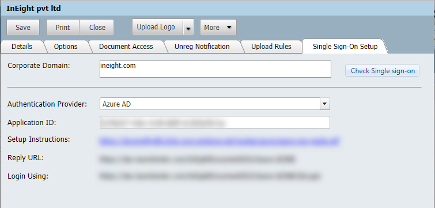Click the Reply URL blurred value

[x=197, y=159]
